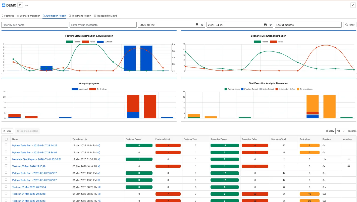Click the add member icon next to DEMO
Image resolution: width=357 pixels, height=202 pixels.
point(20,5)
